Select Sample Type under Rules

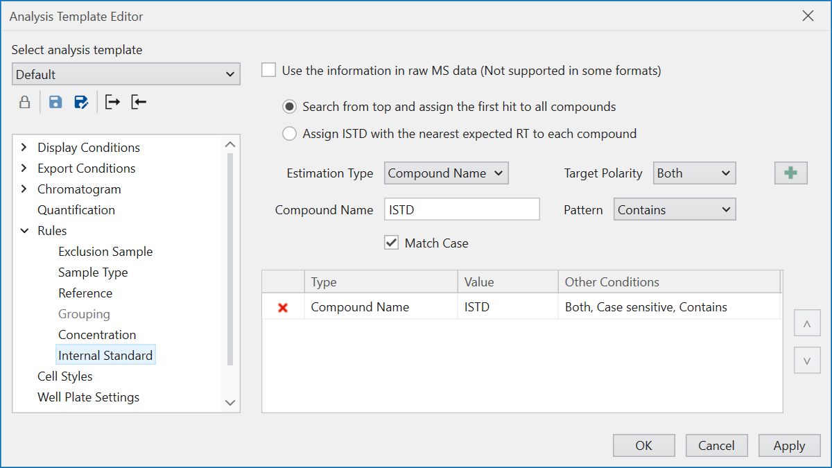(93, 272)
